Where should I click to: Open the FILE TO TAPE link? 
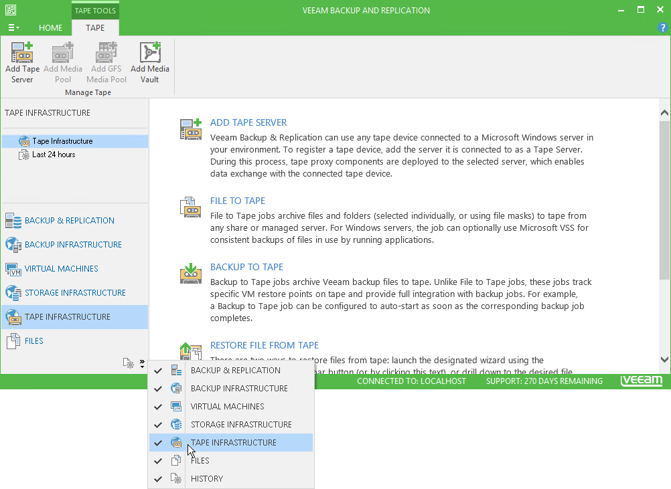point(238,201)
